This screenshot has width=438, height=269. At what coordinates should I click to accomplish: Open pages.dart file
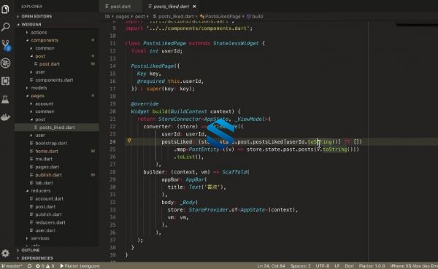click(x=47, y=167)
